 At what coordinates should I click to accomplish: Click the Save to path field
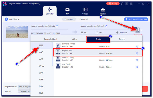[x=24, y=91]
